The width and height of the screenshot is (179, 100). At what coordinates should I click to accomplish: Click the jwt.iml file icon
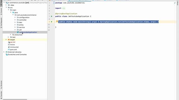pos(9,42)
